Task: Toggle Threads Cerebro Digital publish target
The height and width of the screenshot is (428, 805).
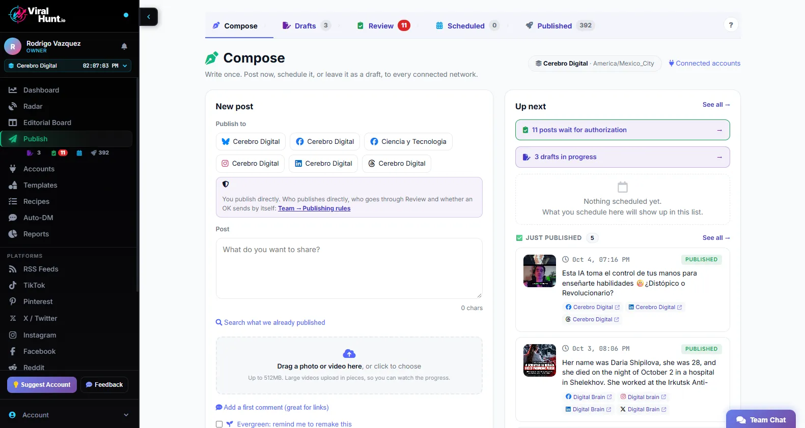Action: pos(397,164)
